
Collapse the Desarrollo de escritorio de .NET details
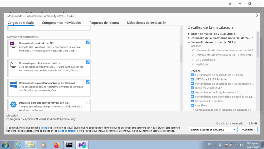pos(189,42)
